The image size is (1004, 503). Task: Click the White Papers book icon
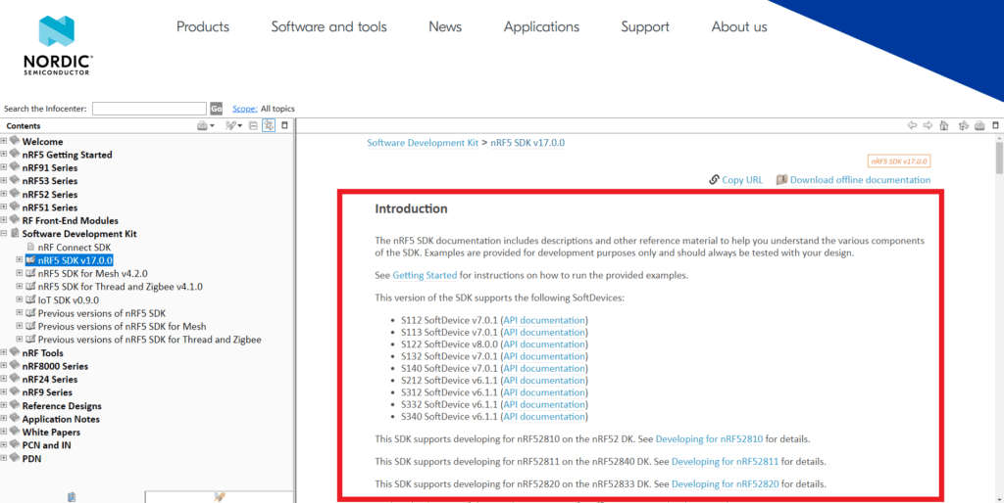coord(15,433)
